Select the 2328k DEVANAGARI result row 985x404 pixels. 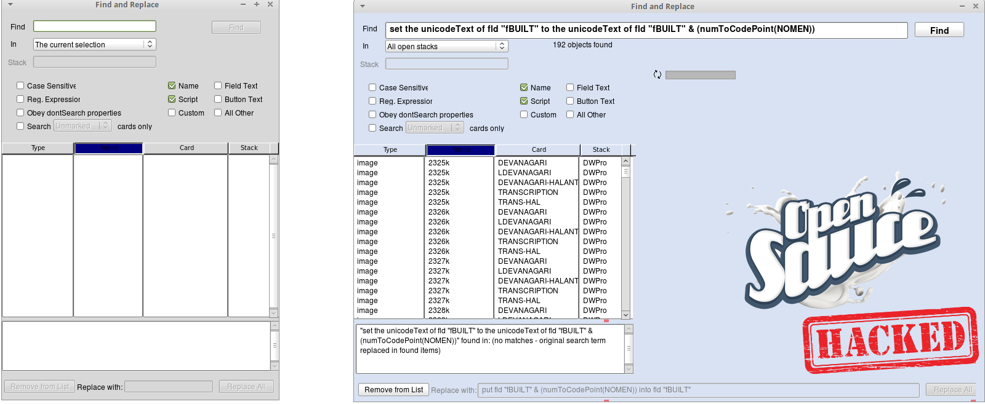[488, 311]
